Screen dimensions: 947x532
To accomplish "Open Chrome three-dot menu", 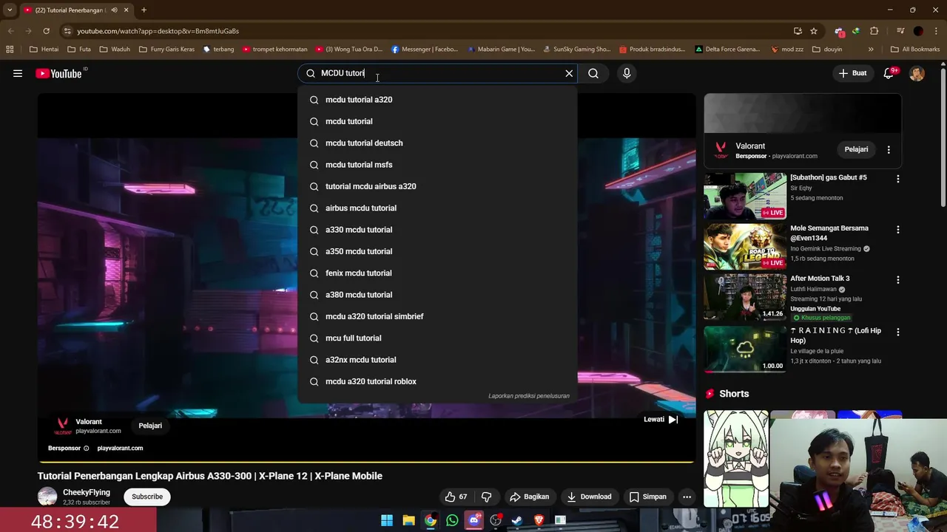I will [x=937, y=31].
